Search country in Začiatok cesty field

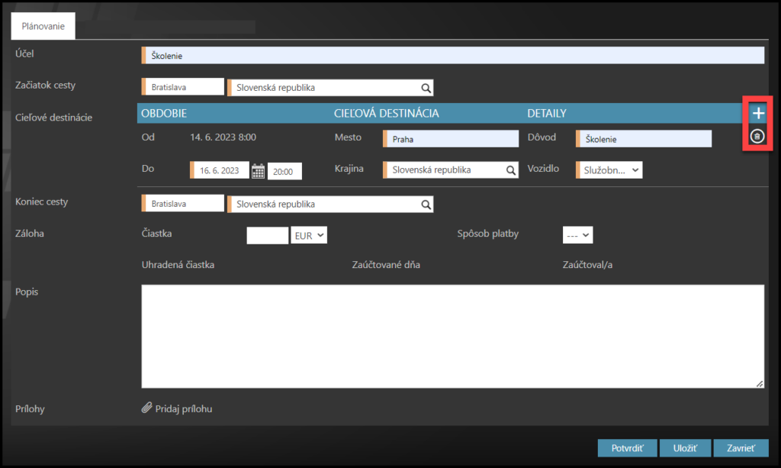pyautogui.click(x=426, y=87)
